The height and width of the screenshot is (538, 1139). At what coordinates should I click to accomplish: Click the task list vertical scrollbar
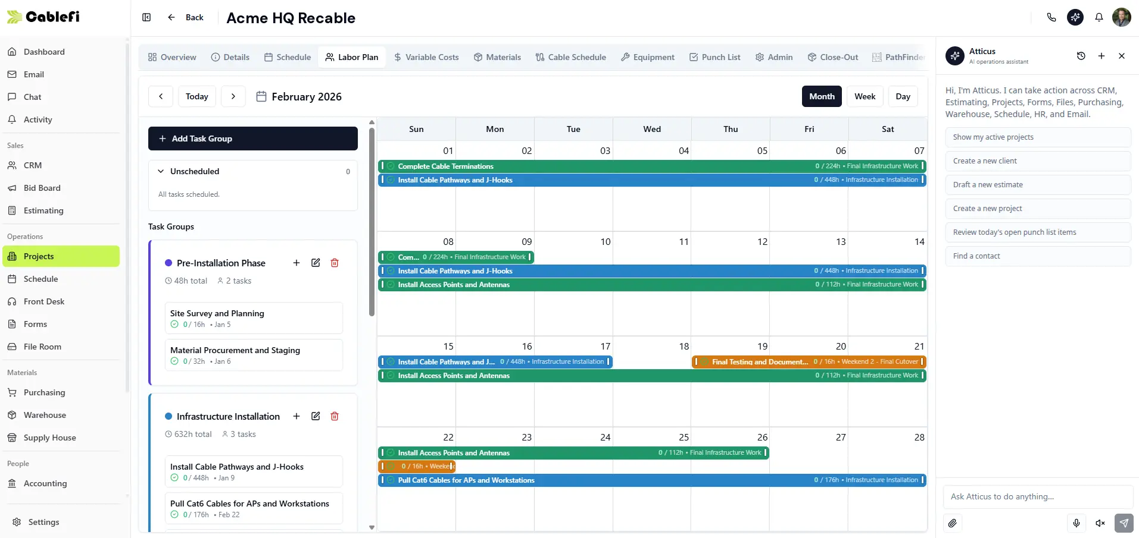(x=372, y=221)
